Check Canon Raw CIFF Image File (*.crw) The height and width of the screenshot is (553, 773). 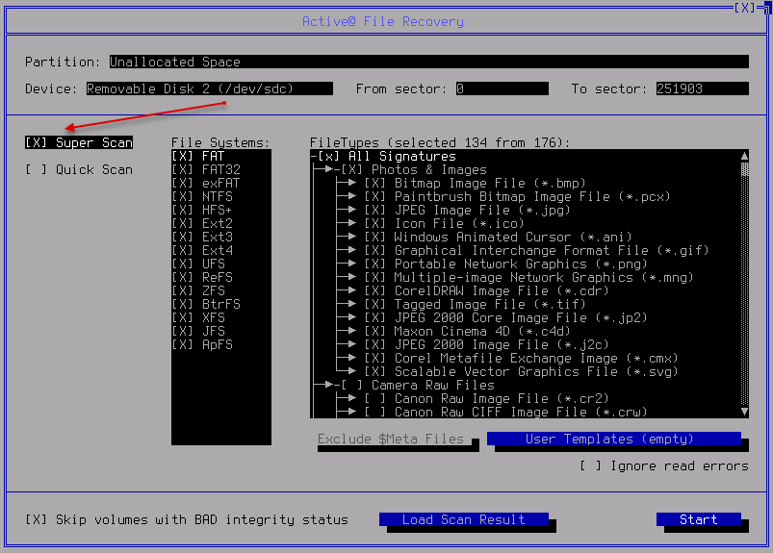pos(375,412)
